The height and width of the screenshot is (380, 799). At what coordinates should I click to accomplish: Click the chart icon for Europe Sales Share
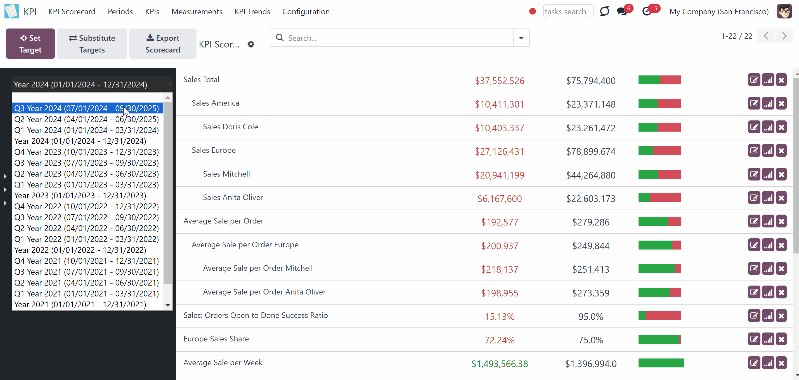click(x=768, y=339)
